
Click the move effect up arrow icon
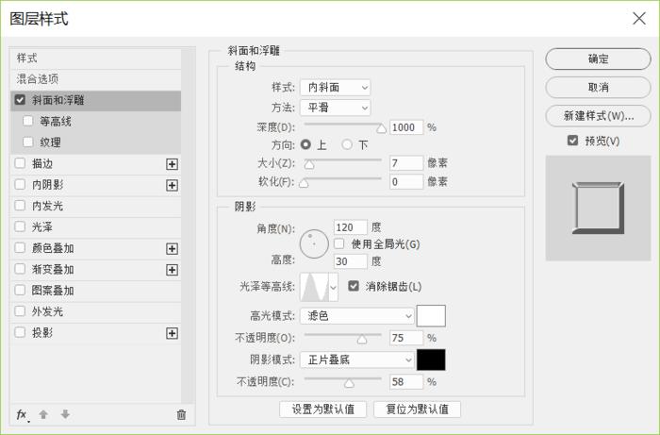[43, 414]
